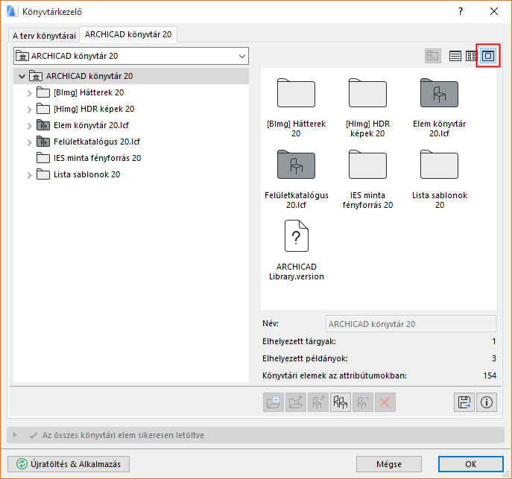
Task: Switch to small icons grid view
Action: click(x=471, y=56)
